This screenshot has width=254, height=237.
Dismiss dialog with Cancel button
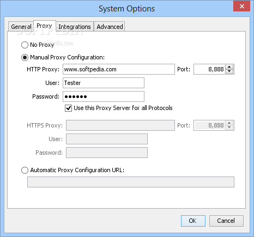(x=226, y=221)
